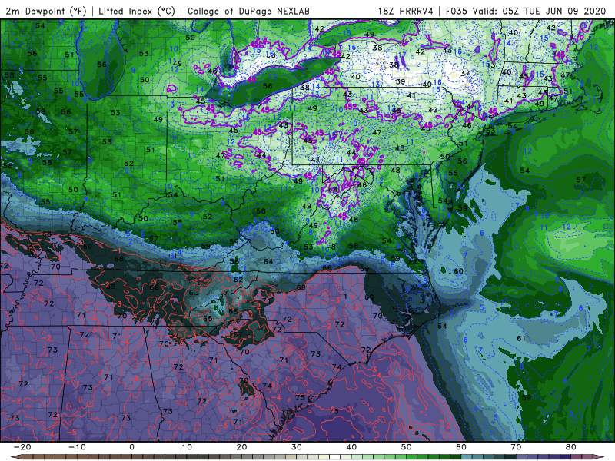Click the 50 label on the color scale
Image resolution: width=615 pixels, height=461 pixels.
click(407, 447)
